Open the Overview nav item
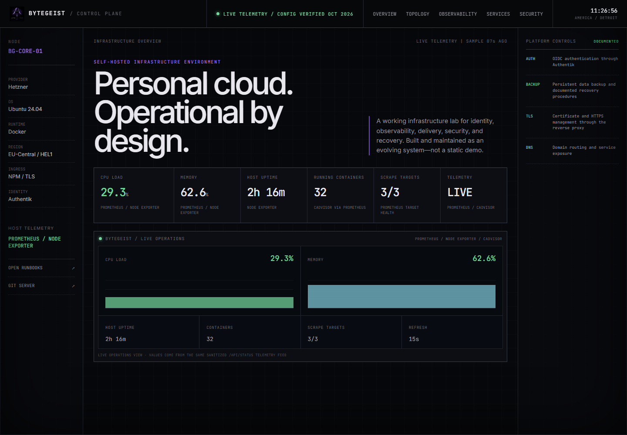This screenshot has width=627, height=435. 384,14
